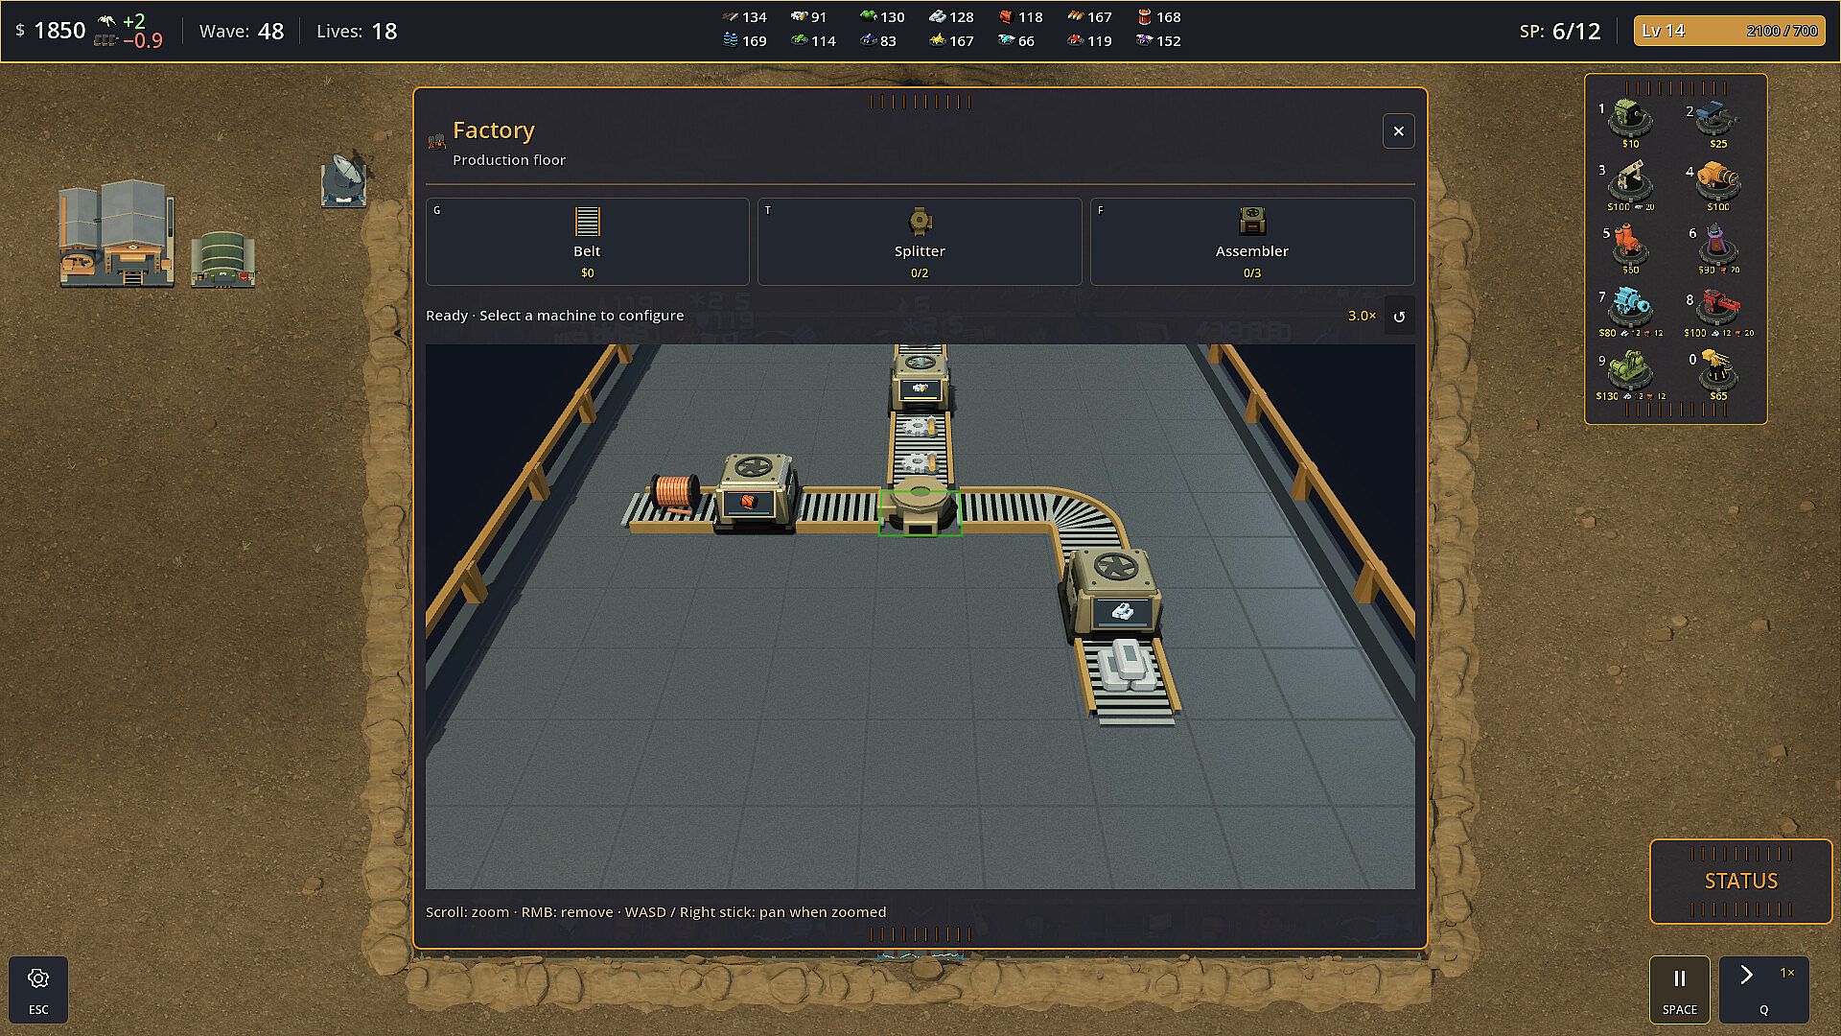The width and height of the screenshot is (1841, 1036).
Task: Click the Lv 14 experience bar
Action: tap(1730, 31)
